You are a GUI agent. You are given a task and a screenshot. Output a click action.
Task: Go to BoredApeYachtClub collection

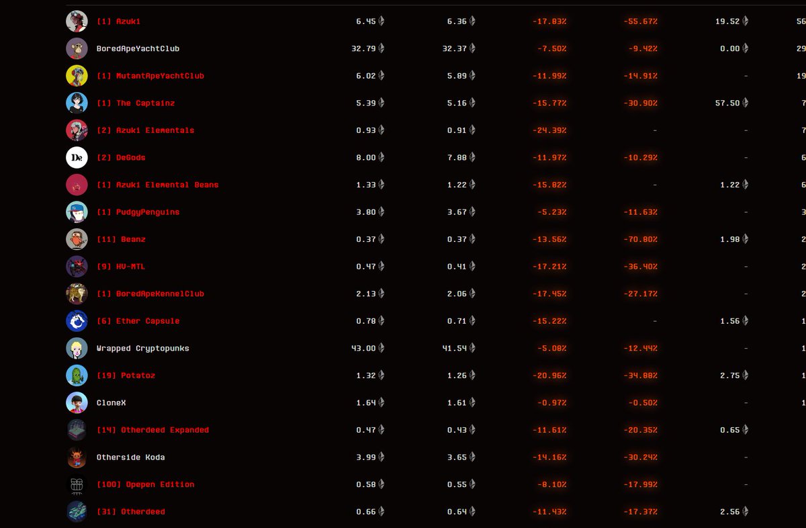coord(138,48)
